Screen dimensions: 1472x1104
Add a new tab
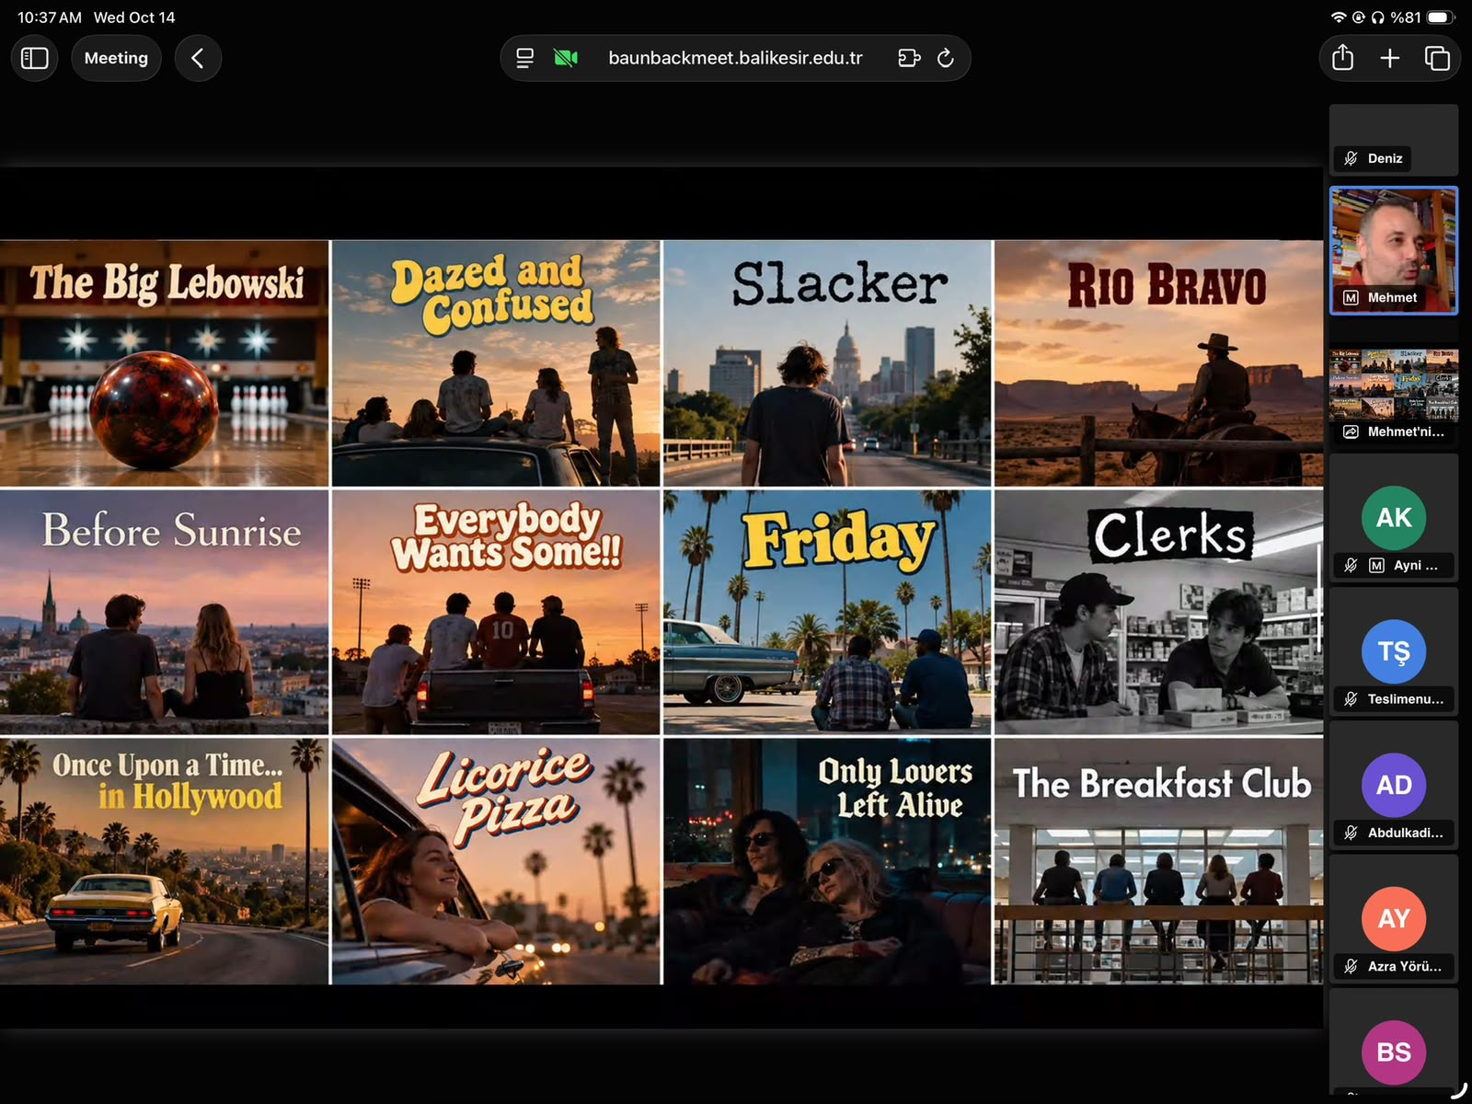(x=1390, y=58)
